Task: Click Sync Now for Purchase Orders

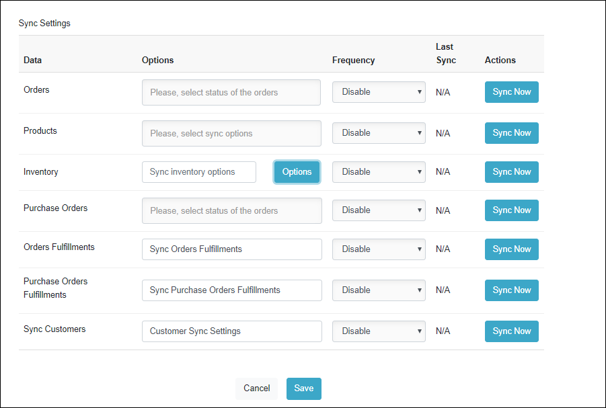Action: [x=511, y=210]
